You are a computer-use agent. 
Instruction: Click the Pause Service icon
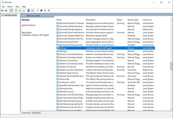pos(45,10)
